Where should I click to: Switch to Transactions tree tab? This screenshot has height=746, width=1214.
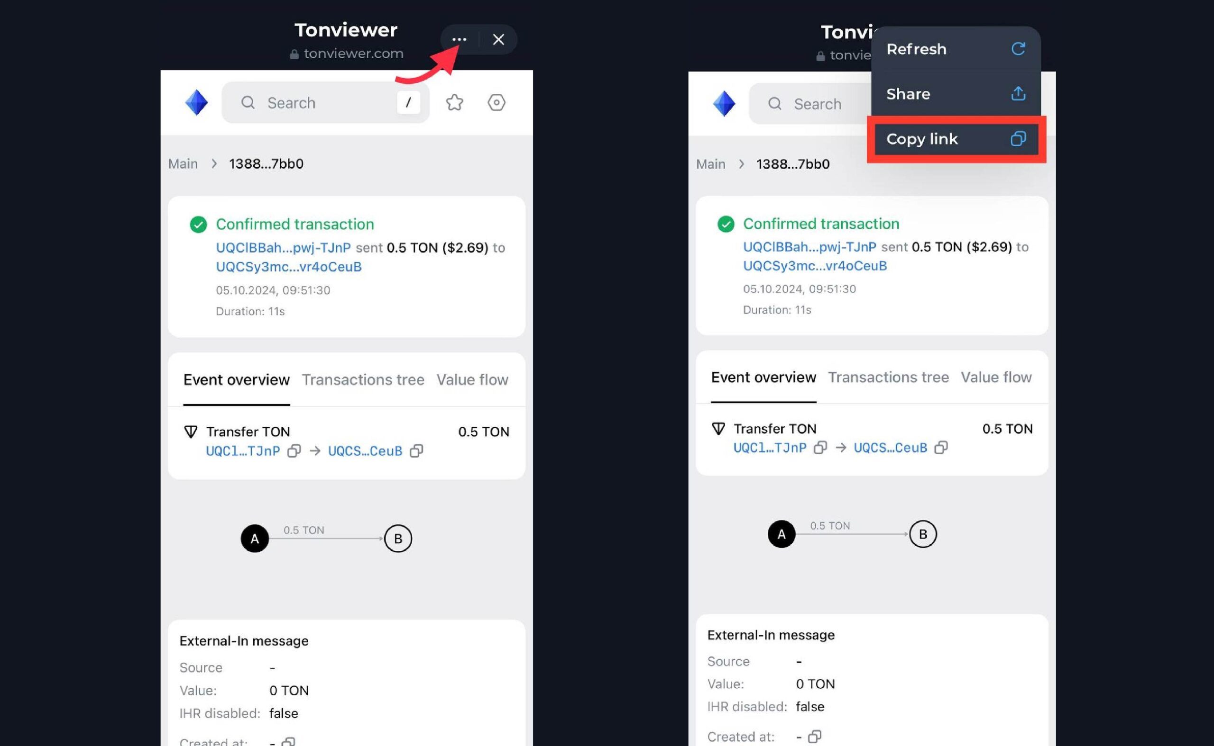pos(363,379)
